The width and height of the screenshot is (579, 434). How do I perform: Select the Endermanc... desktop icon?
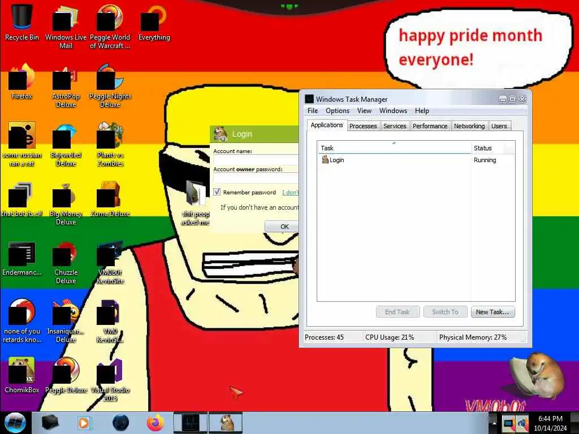[x=22, y=258]
